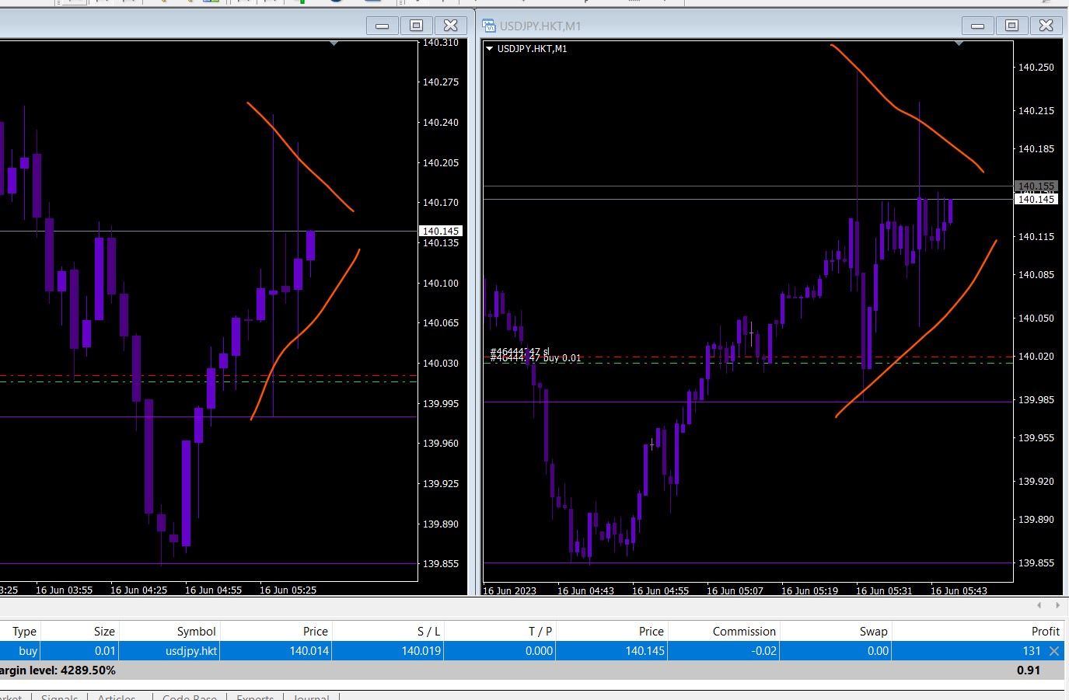Maximize the USDJPY.HKT,M1 chart window

1011,26
